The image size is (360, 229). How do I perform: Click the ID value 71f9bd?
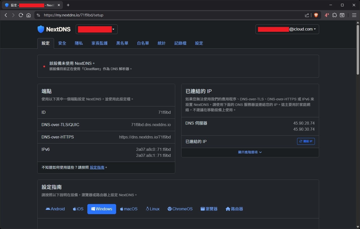click(x=164, y=112)
